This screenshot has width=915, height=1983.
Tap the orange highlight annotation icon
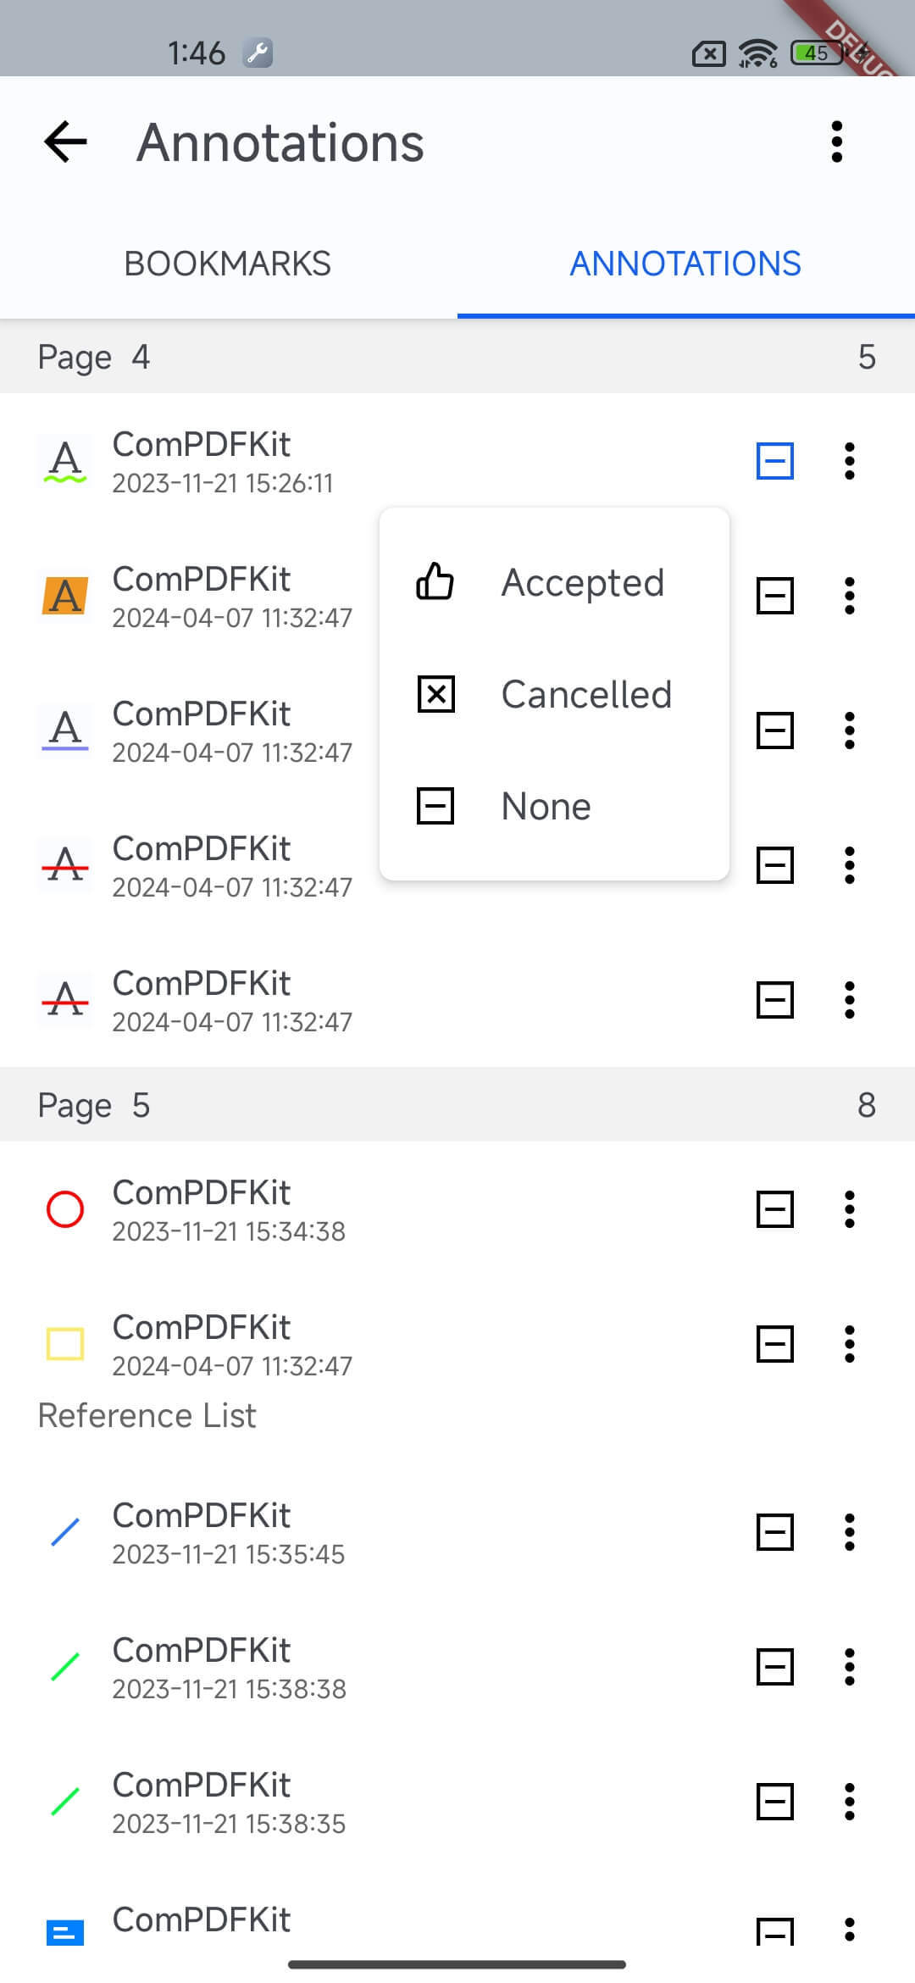(65, 596)
